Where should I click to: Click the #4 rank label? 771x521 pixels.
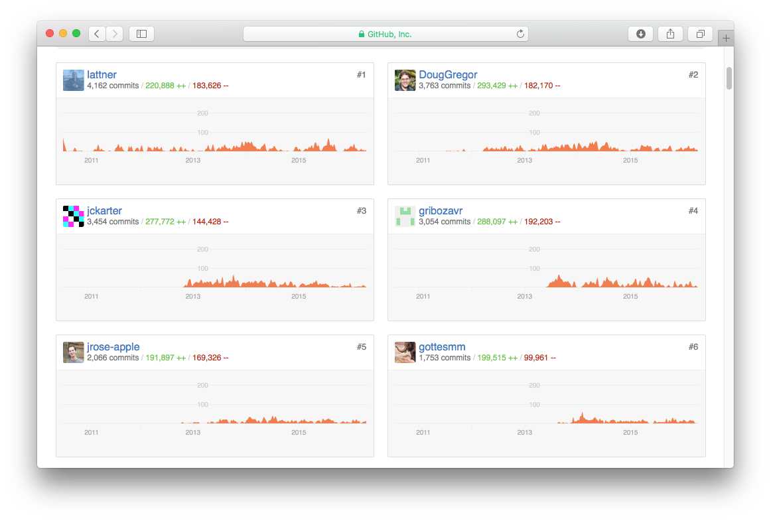[693, 210]
